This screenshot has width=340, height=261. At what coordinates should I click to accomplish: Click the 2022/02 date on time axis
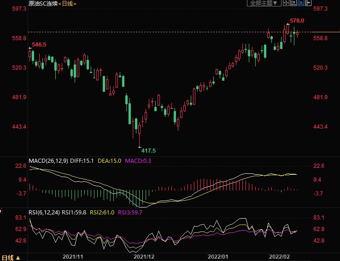[x=280, y=256]
